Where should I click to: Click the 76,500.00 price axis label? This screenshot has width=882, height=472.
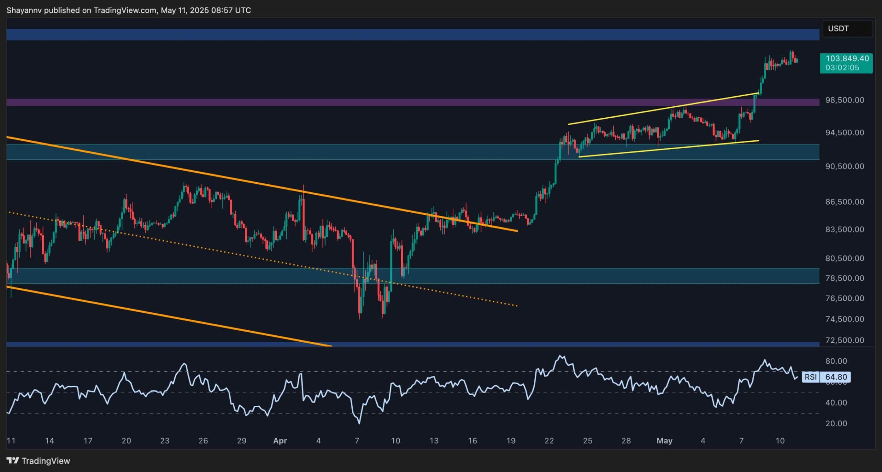tap(844, 298)
